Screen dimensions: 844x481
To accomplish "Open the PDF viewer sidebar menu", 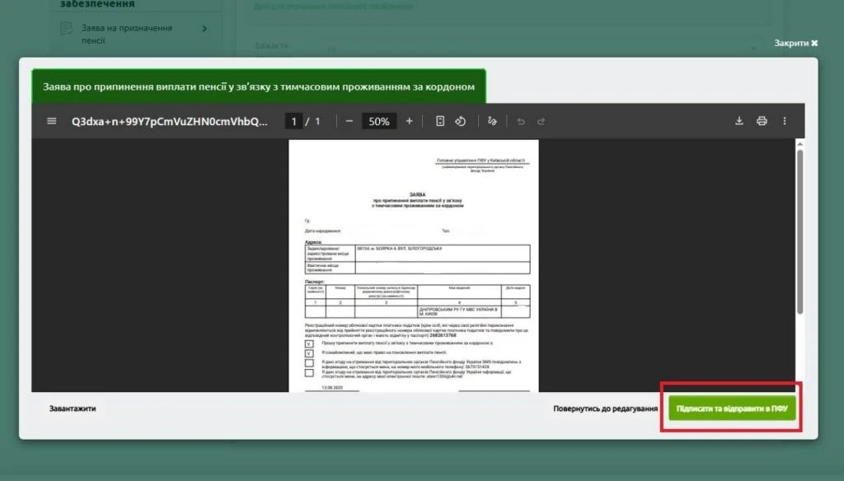I will (x=52, y=121).
